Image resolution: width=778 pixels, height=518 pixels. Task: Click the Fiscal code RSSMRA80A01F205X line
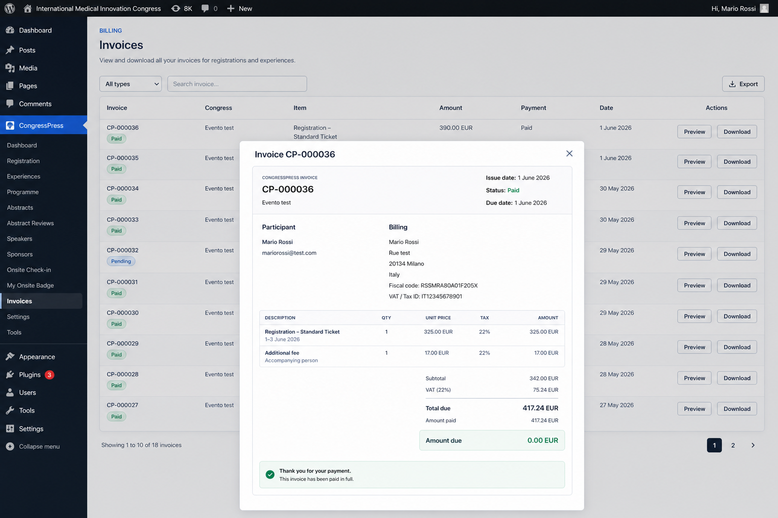tap(433, 286)
